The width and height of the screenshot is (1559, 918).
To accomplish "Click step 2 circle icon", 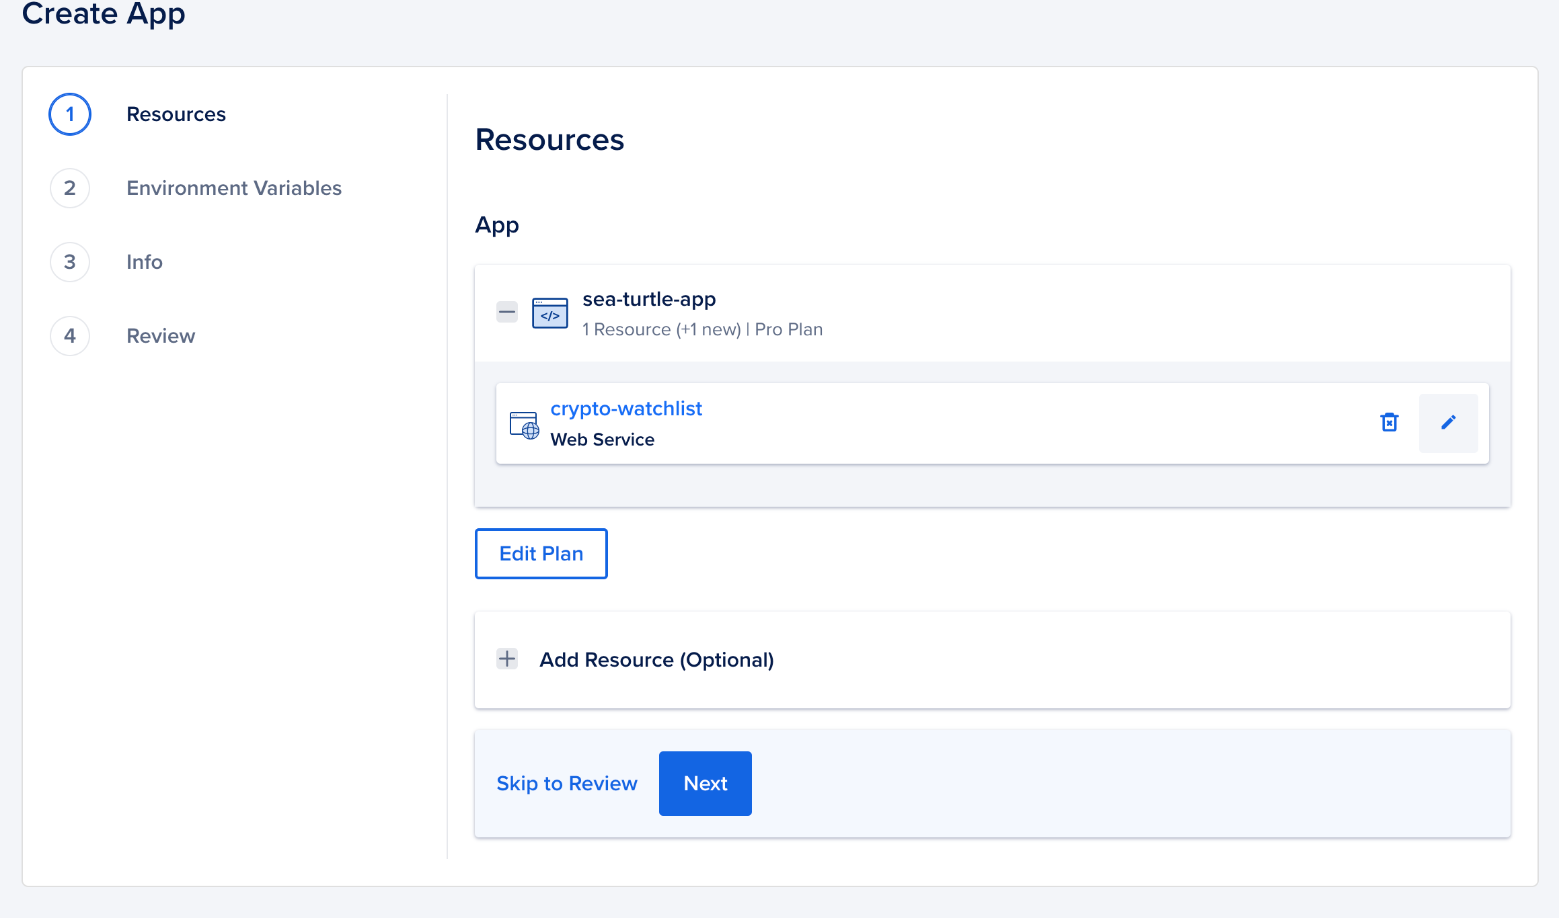I will [x=70, y=188].
